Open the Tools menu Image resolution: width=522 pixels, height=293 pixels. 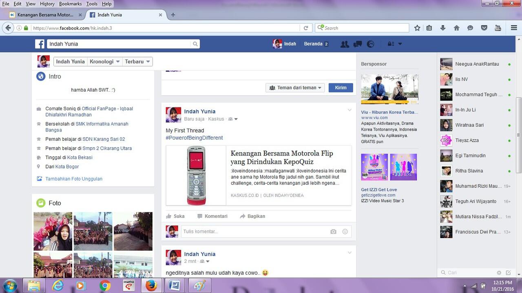pos(92,4)
